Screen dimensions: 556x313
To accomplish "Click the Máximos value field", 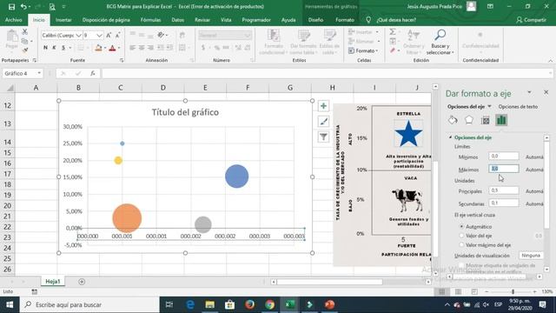I will pyautogui.click(x=504, y=169).
